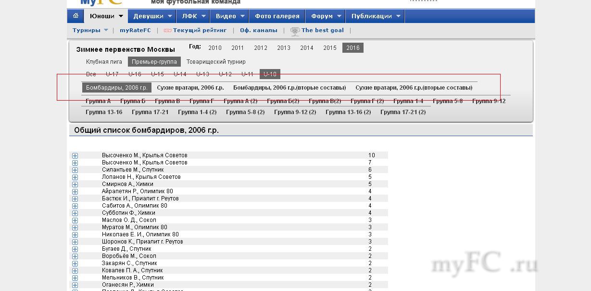Switch to Клубная лига tab
Screen dimensions: 591x291
click(x=104, y=62)
